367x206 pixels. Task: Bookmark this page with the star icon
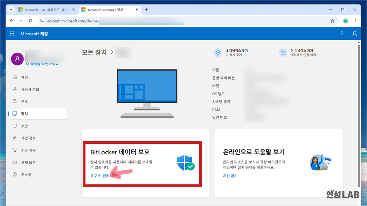(332, 21)
